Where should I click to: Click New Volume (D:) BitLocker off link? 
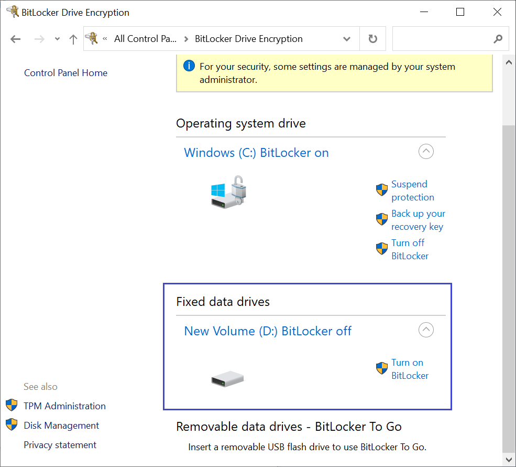point(268,331)
